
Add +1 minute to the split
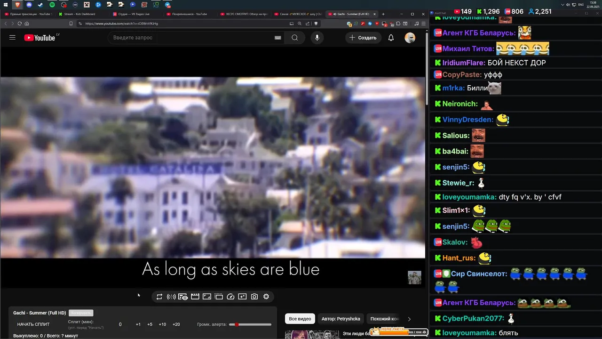pos(138,324)
